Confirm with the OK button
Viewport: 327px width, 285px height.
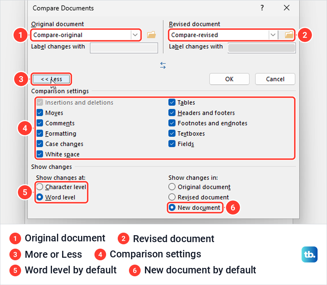229,79
